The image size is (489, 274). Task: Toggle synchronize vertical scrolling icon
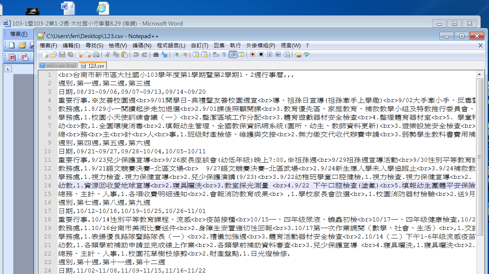196,54
